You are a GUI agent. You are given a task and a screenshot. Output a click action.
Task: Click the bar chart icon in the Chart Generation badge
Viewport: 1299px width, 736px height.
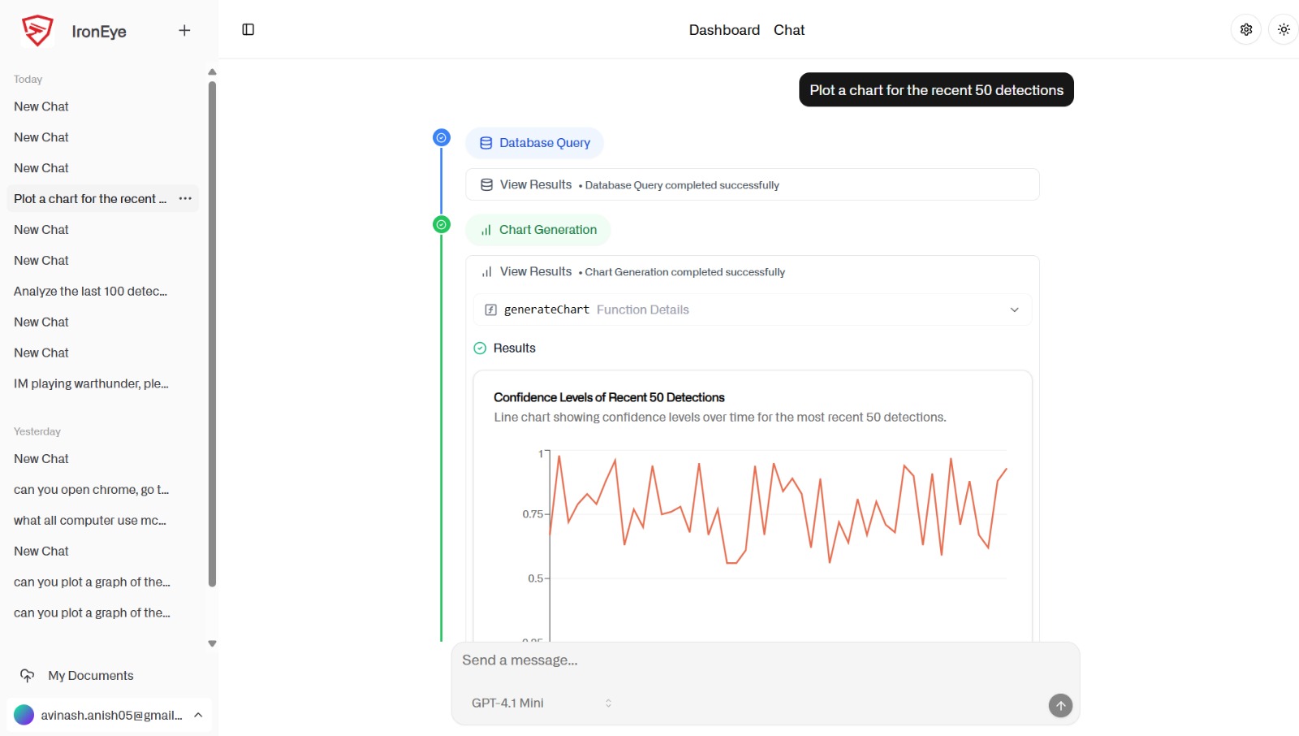pyautogui.click(x=486, y=230)
